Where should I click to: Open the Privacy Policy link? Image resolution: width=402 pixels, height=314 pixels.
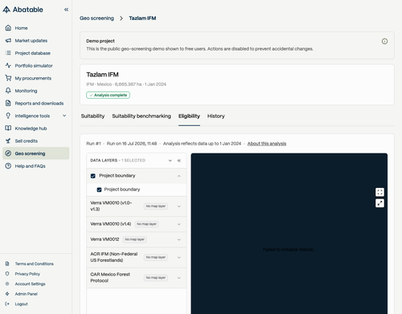pyautogui.click(x=27, y=274)
